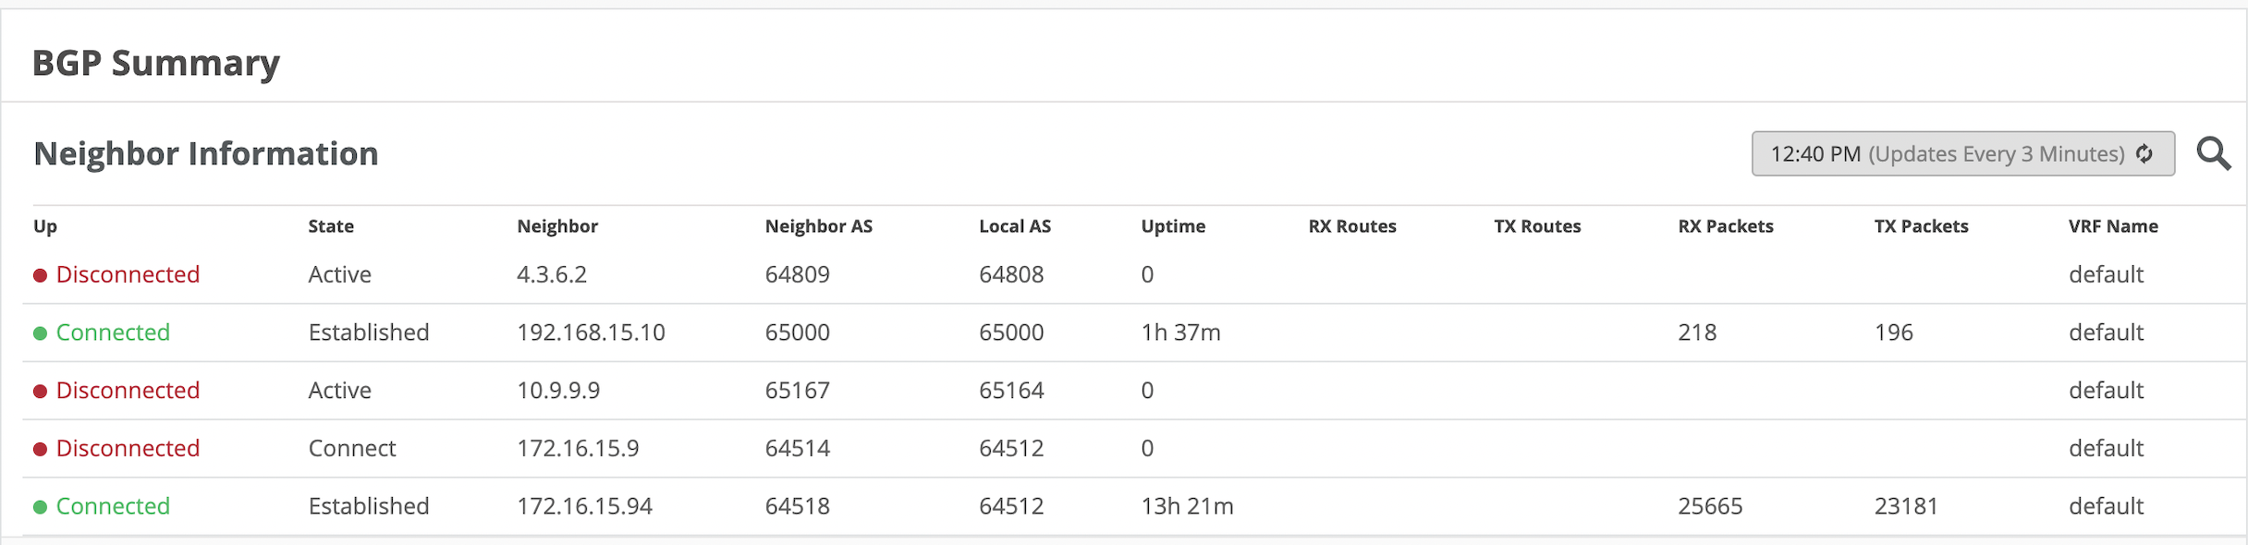The width and height of the screenshot is (2248, 545).
Task: Click the Connected label for 172.16.15.94
Action: pyautogui.click(x=113, y=506)
